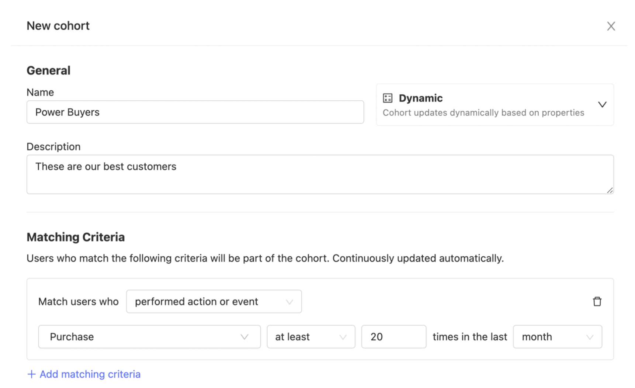The image size is (635, 388).
Task: Click the Dynamic cohort type icon
Action: pos(388,98)
